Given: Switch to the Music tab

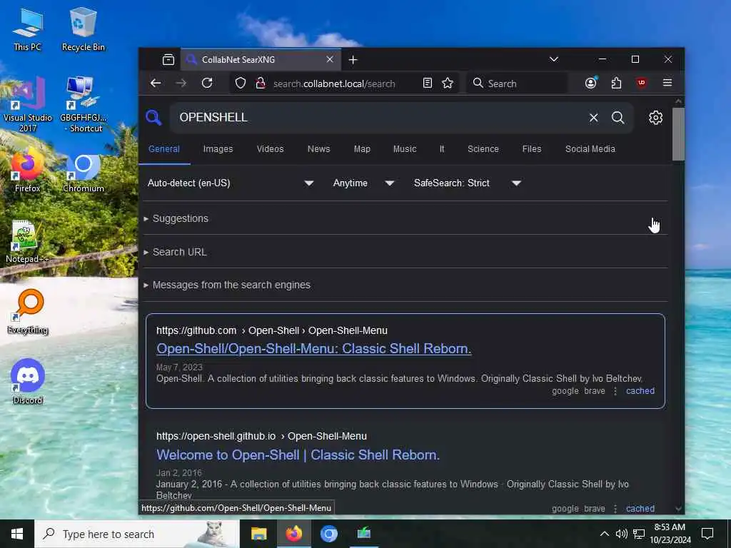Looking at the screenshot, I should pos(405,149).
